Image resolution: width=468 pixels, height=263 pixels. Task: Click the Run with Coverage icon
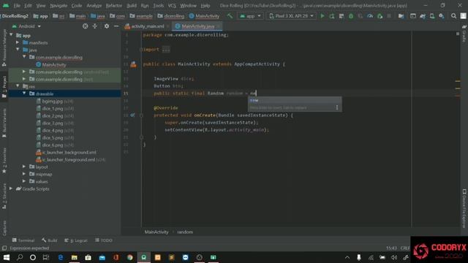point(361,16)
